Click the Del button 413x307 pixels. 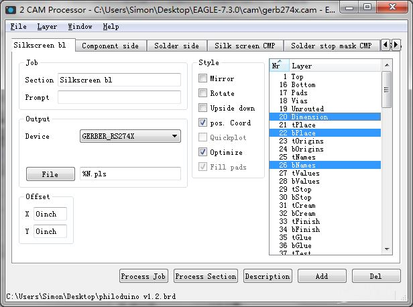coord(375,276)
